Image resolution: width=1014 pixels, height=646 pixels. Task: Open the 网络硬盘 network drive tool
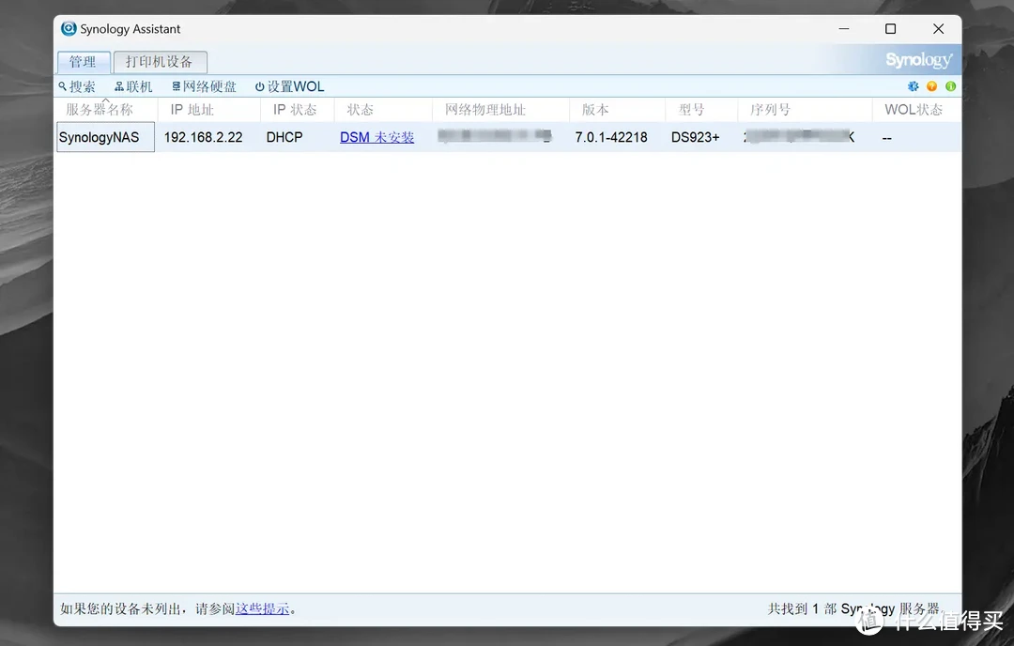(x=204, y=86)
